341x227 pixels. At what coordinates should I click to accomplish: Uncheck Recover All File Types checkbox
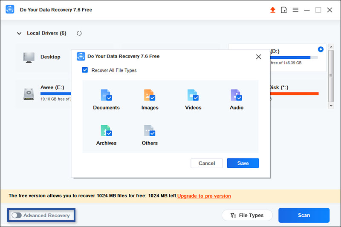[85, 70]
